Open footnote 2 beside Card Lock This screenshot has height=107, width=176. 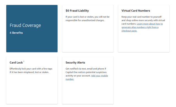24,61
